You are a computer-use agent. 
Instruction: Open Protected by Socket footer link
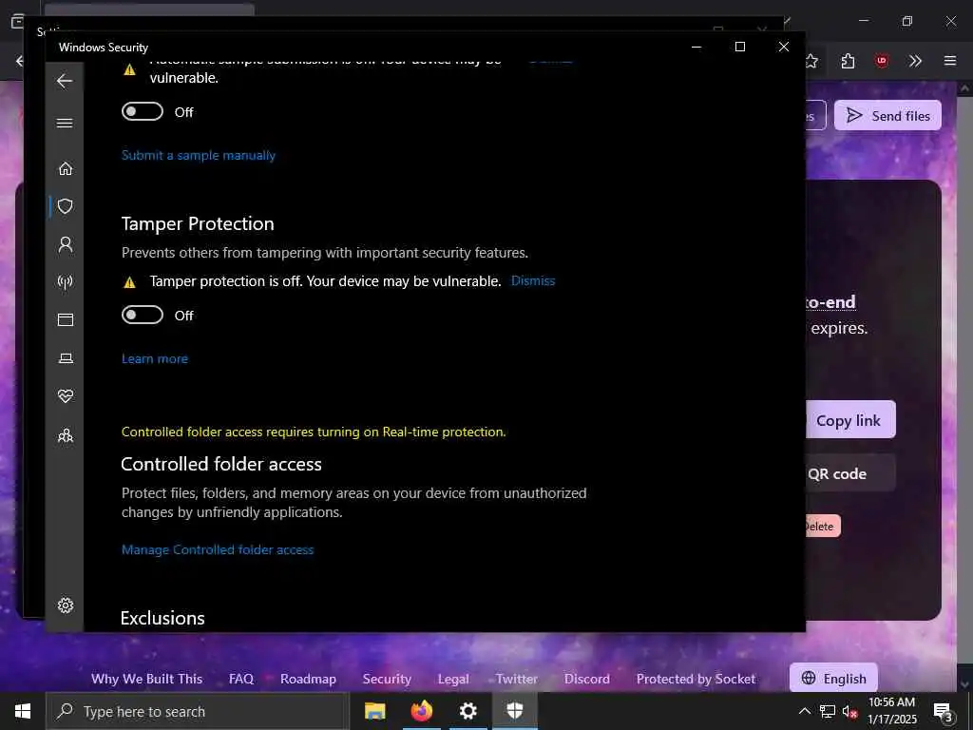[696, 679]
